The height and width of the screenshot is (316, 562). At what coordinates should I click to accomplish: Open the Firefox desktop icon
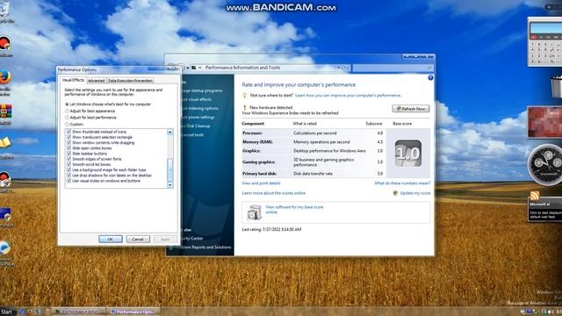[4, 77]
